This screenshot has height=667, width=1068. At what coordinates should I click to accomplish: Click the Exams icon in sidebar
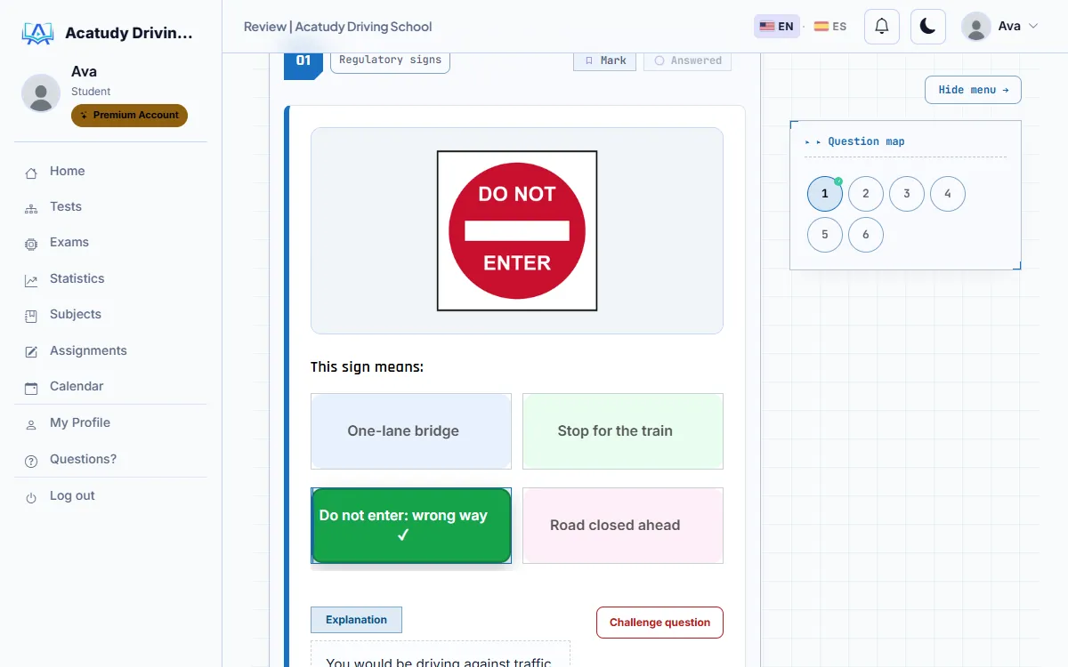(31, 244)
